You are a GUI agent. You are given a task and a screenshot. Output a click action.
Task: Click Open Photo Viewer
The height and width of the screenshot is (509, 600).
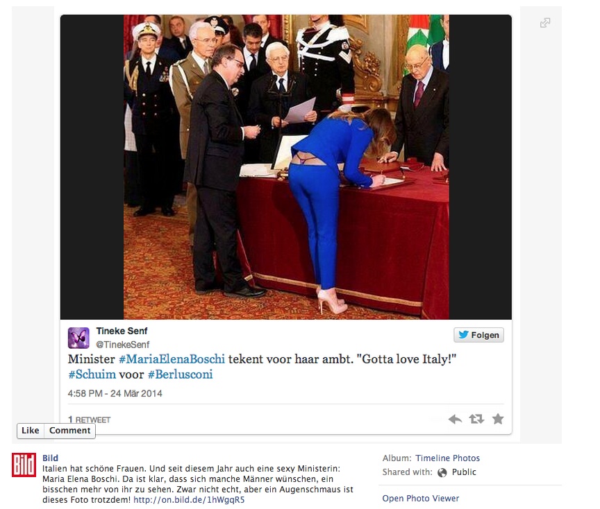coord(421,499)
